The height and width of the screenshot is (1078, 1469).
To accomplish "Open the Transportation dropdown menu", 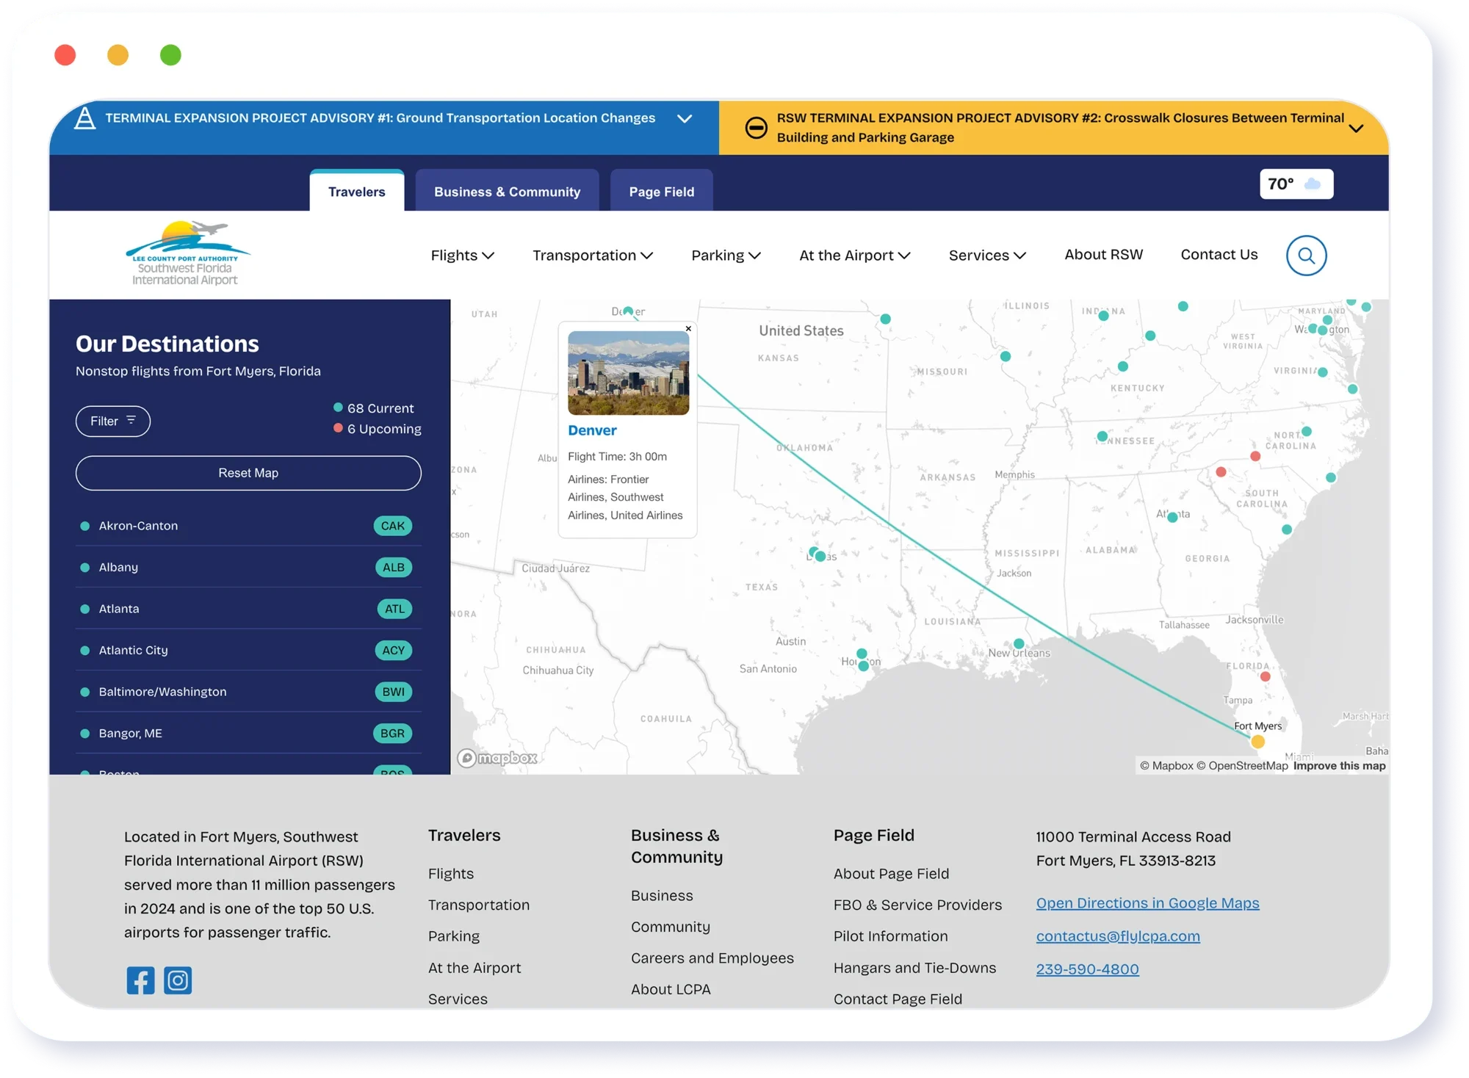I will [x=592, y=256].
